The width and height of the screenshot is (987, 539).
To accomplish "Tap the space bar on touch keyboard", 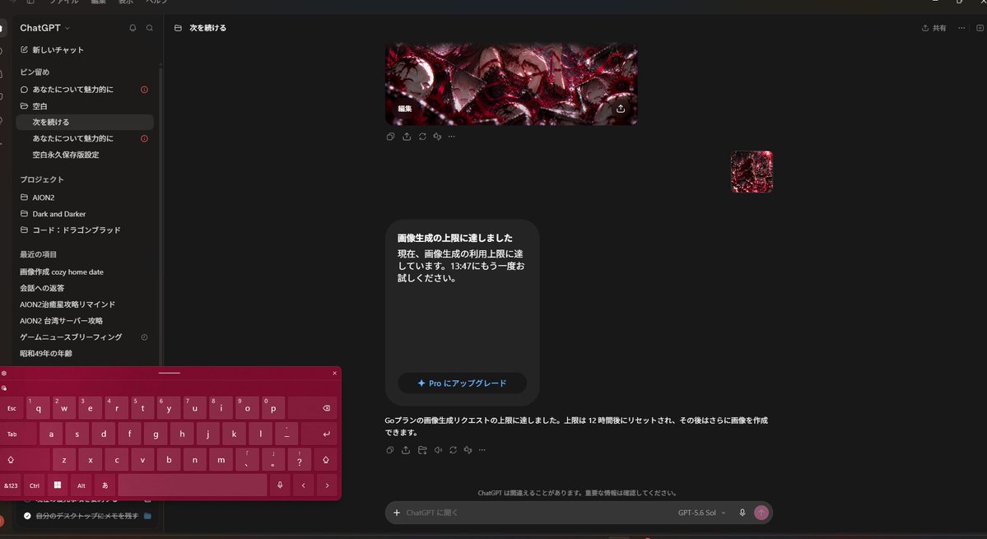I will [x=193, y=486].
